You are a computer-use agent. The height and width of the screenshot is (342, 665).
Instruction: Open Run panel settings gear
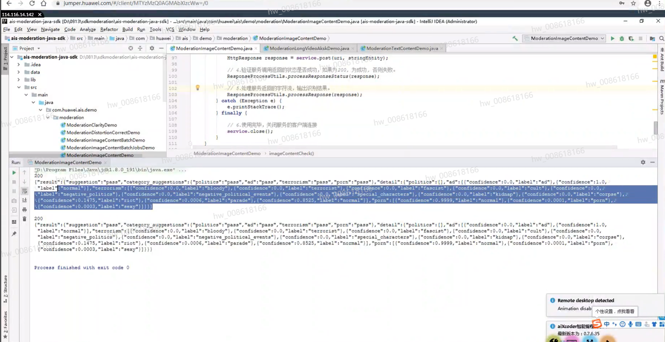tap(643, 162)
